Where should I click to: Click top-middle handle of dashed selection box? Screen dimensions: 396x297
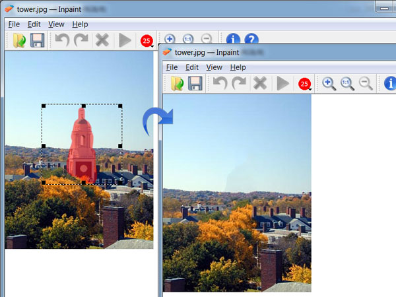[83, 105]
